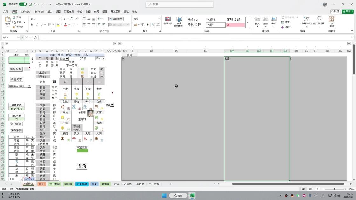Screen dimensions: 356x200
Task: Click outline level 2 button
Action: click(x=3, y=47)
